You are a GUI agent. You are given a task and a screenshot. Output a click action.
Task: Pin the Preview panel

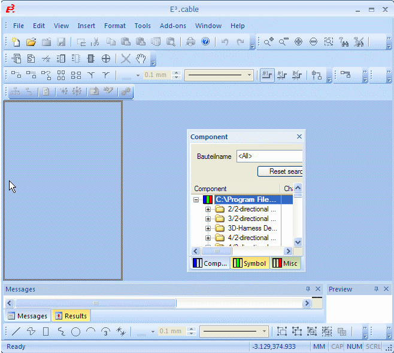point(376,289)
